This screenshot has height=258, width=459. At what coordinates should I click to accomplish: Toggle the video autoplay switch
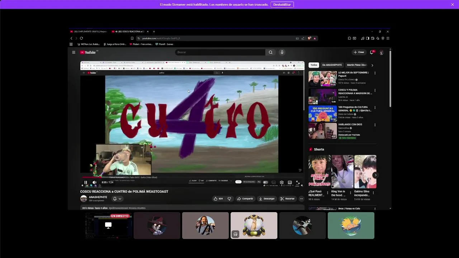click(x=265, y=182)
